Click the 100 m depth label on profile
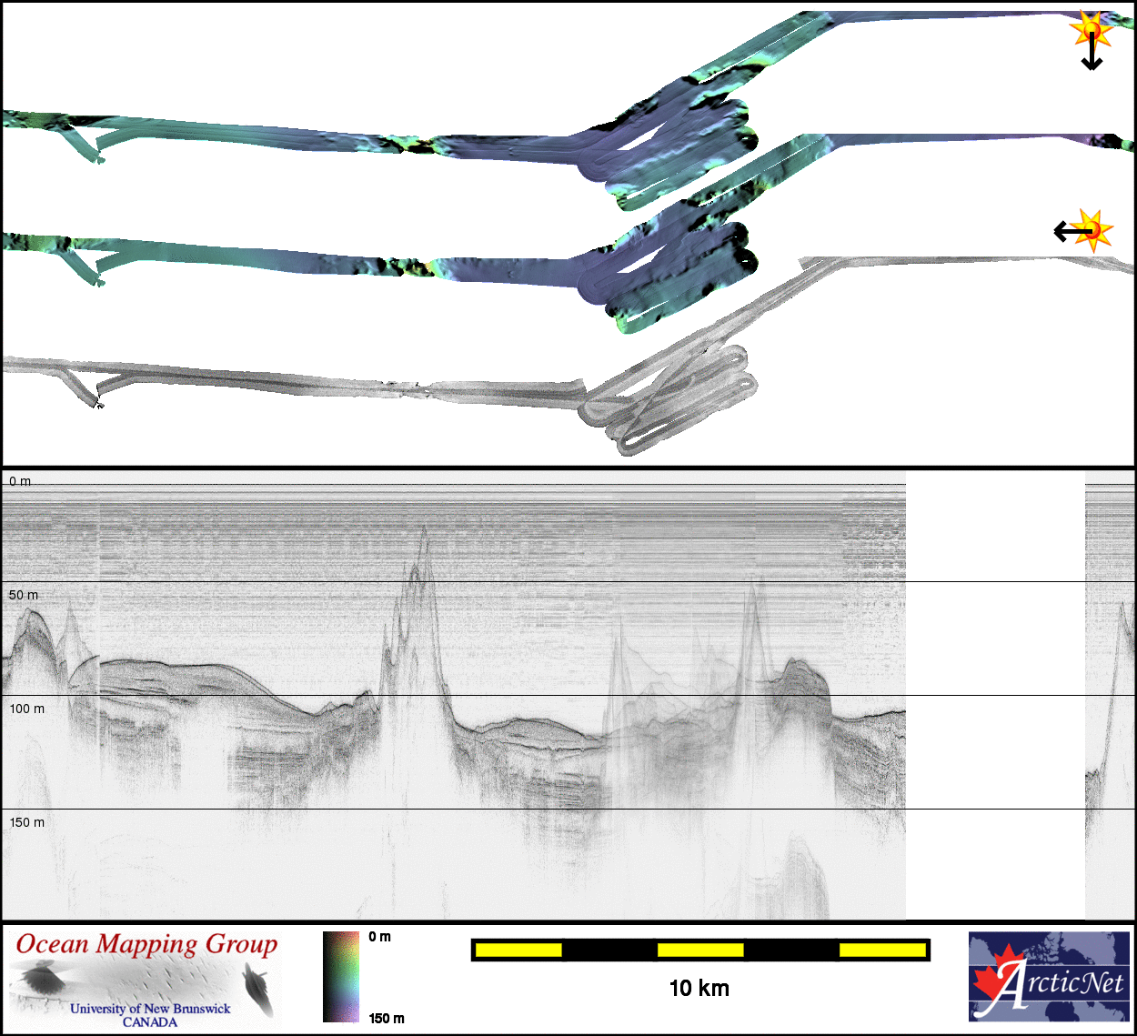The height and width of the screenshot is (1036, 1137). tap(26, 709)
